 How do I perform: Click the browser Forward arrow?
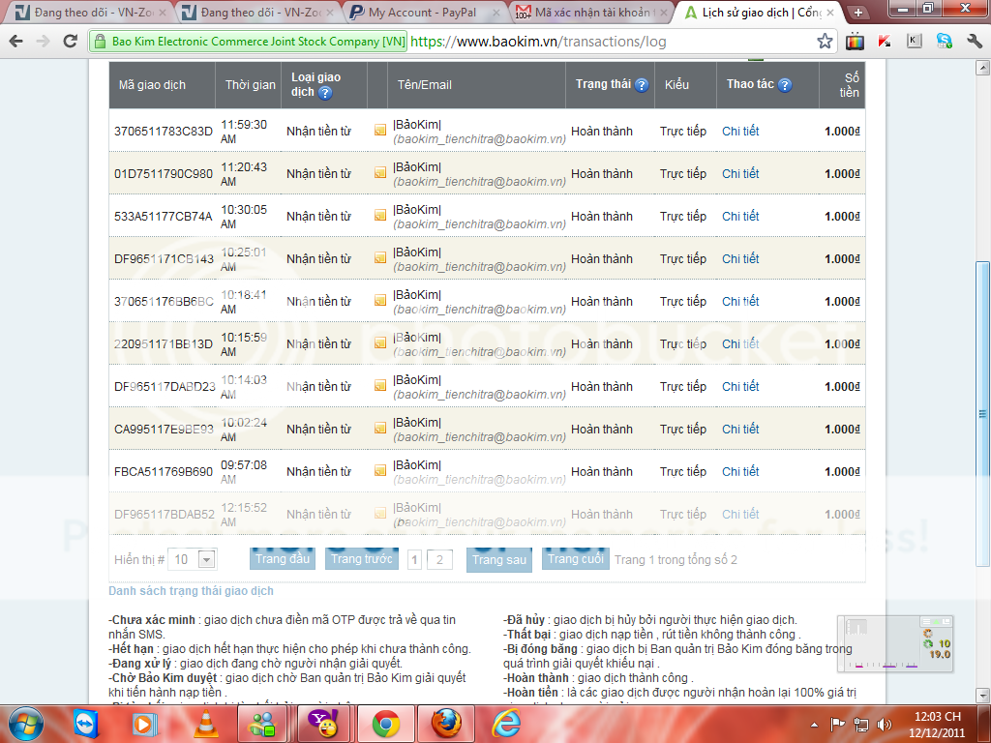coord(43,42)
